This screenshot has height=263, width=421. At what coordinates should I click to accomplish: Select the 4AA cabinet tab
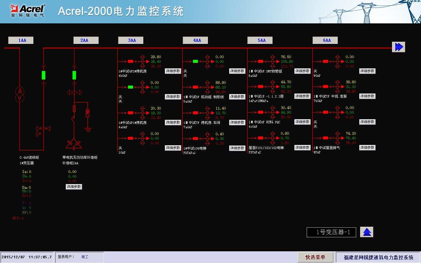(x=195, y=40)
